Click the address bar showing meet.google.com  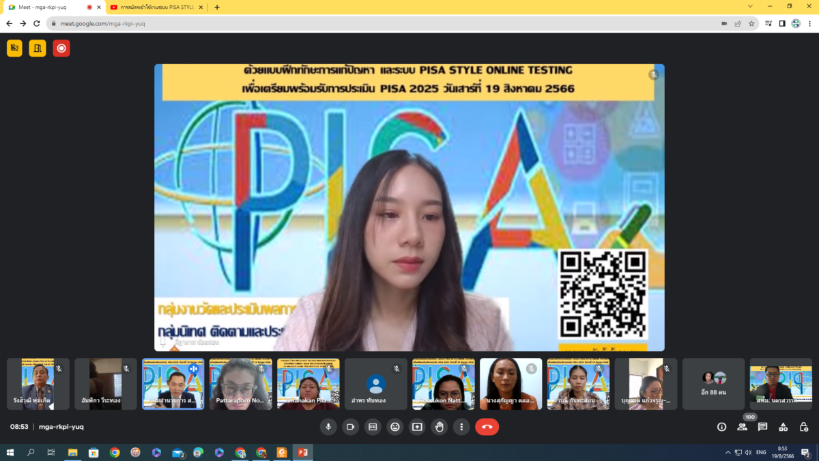(x=403, y=23)
